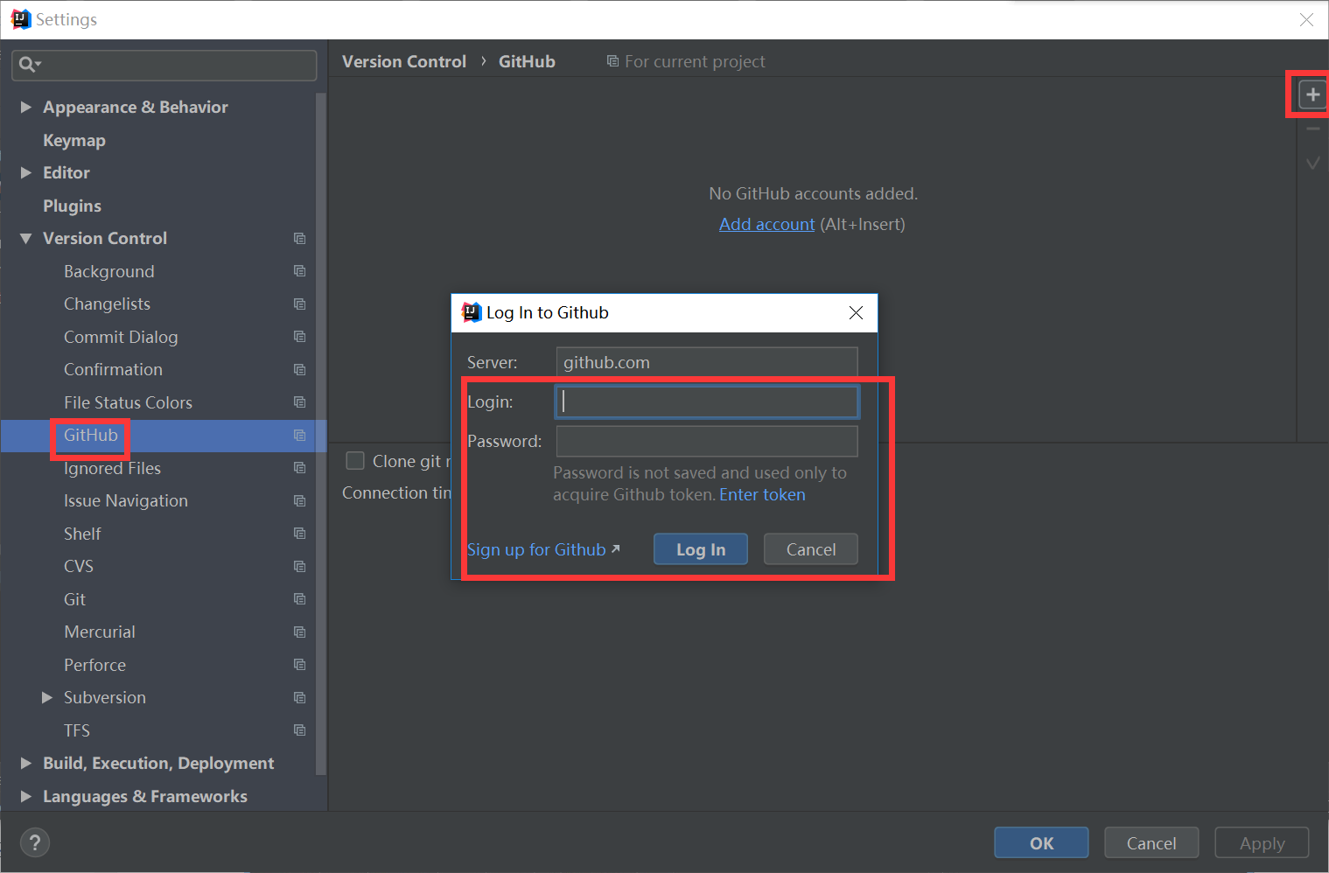Click the Server field showing github.com
This screenshot has width=1329, height=873.
707,362
